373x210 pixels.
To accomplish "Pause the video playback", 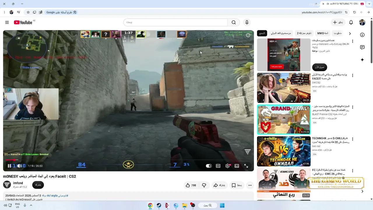I will coord(9,166).
